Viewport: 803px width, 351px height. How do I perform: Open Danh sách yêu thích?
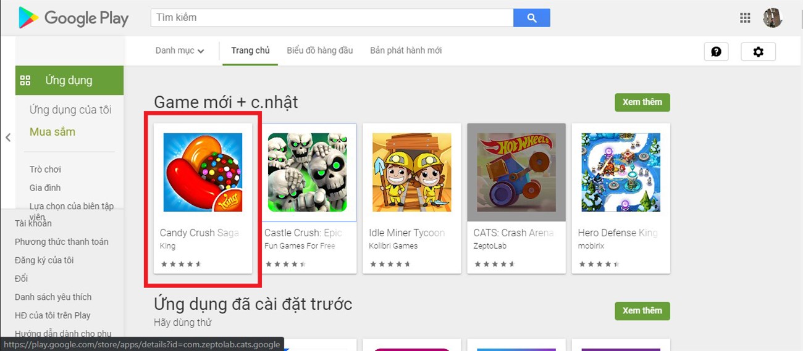53,297
